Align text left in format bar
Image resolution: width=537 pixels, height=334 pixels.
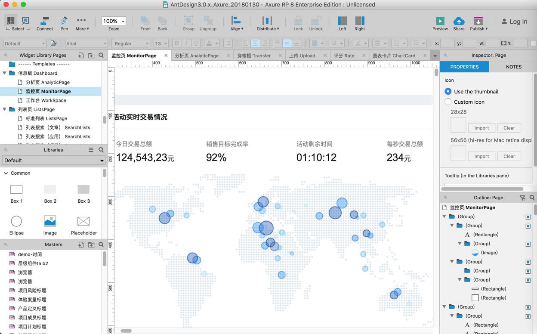(x=245, y=43)
